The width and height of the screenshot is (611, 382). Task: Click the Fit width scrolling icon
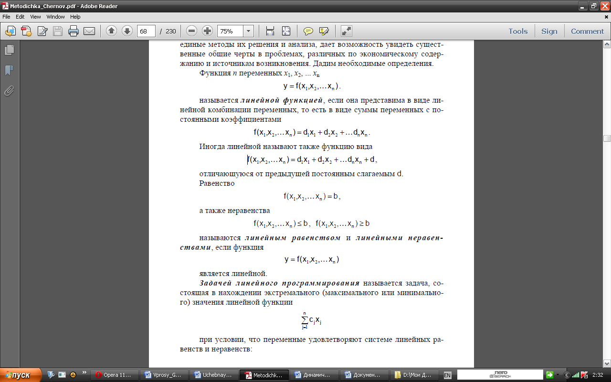(270, 31)
